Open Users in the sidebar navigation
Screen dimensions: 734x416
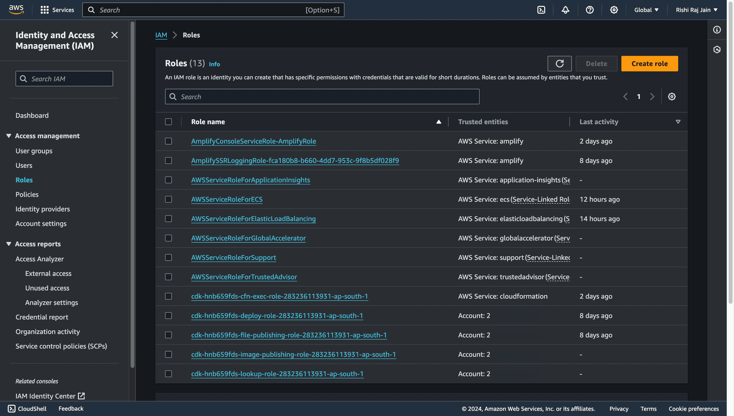click(x=24, y=165)
